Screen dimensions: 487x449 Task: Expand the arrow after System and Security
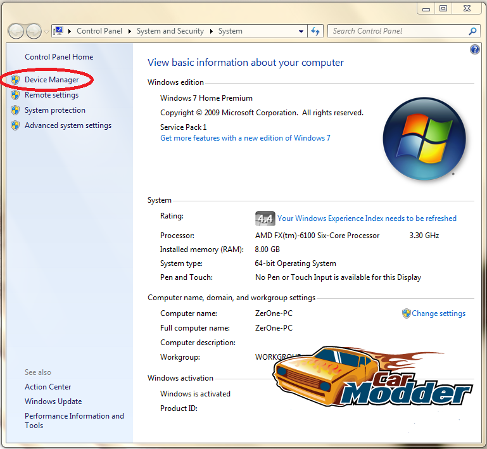[211, 32]
